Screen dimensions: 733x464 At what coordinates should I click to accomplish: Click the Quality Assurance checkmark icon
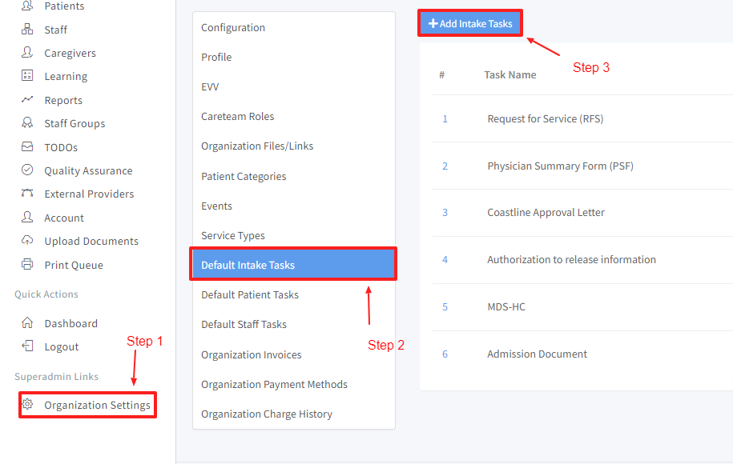pyautogui.click(x=27, y=170)
